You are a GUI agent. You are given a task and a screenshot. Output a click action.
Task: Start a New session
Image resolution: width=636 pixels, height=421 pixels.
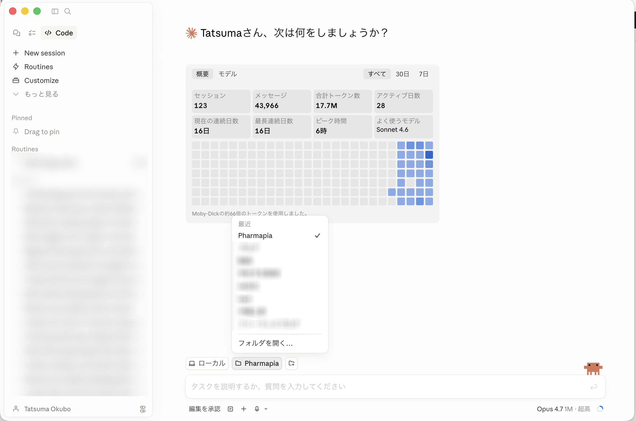pos(45,53)
